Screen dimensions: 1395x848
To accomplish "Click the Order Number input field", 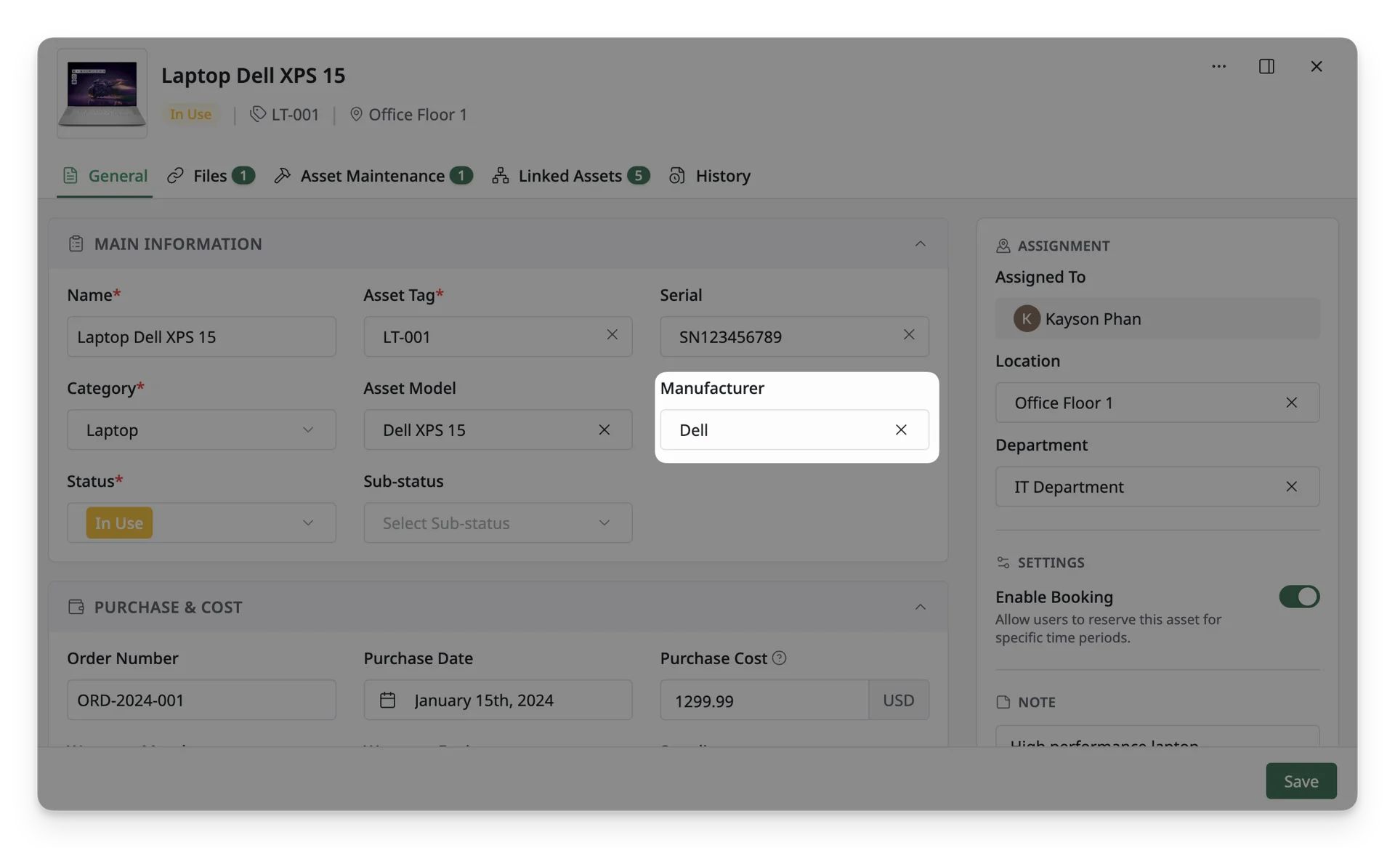I will click(201, 700).
